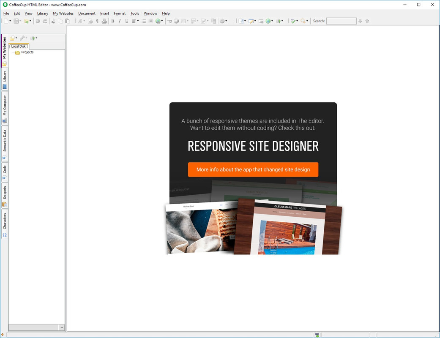Open the publish dropdown in My Websites panel
440x338 pixels.
click(x=36, y=38)
